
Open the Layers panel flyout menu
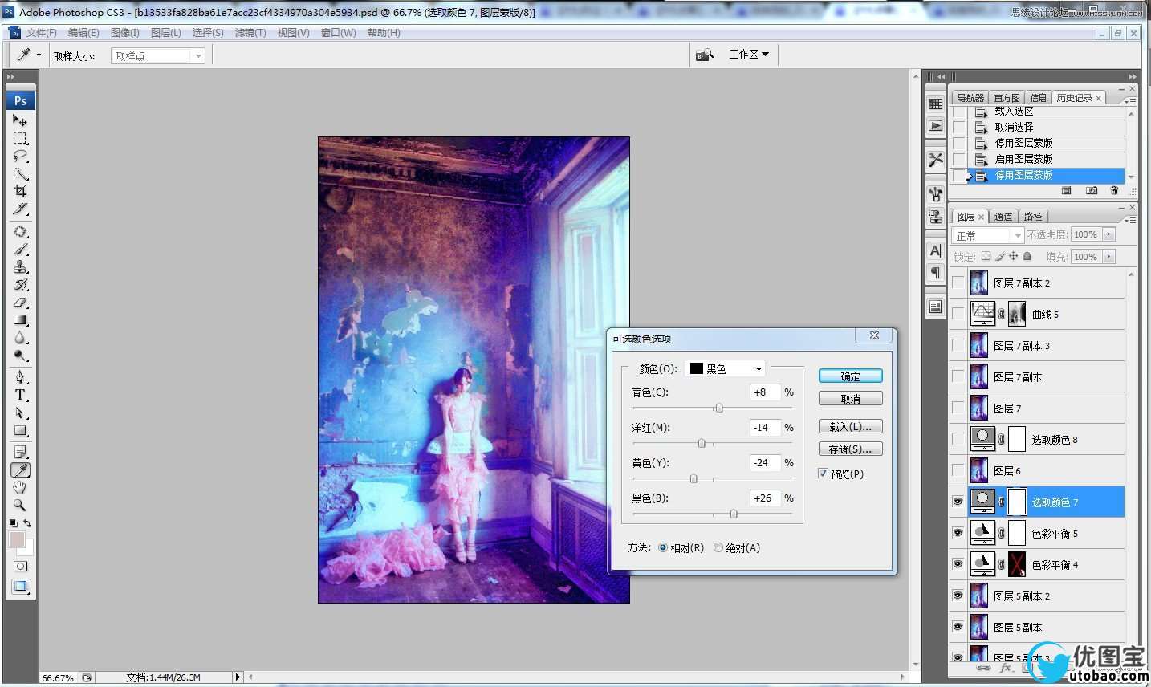point(1130,220)
